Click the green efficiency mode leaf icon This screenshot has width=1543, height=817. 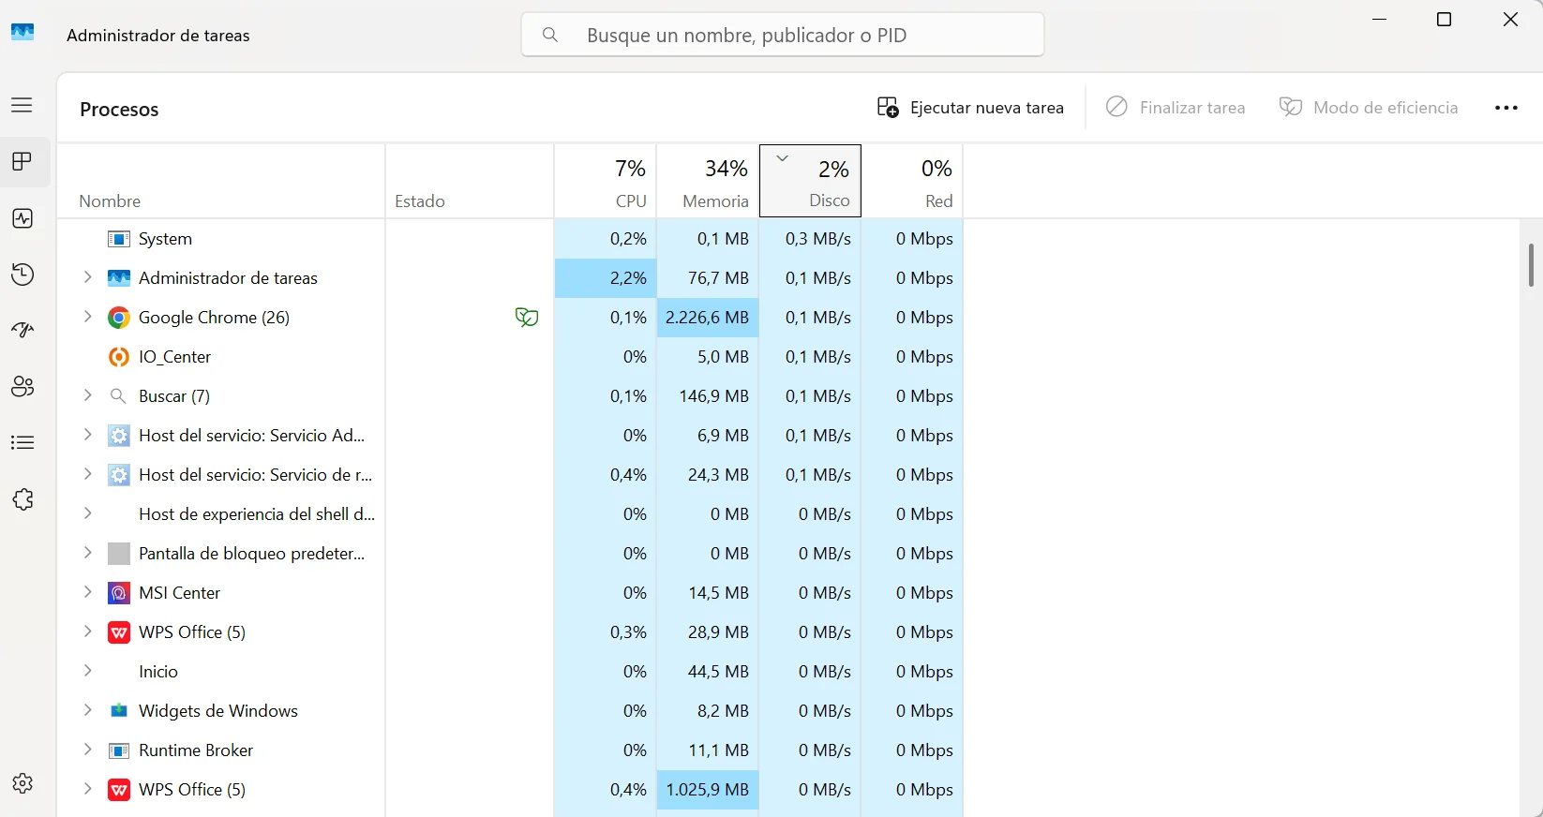pos(527,318)
